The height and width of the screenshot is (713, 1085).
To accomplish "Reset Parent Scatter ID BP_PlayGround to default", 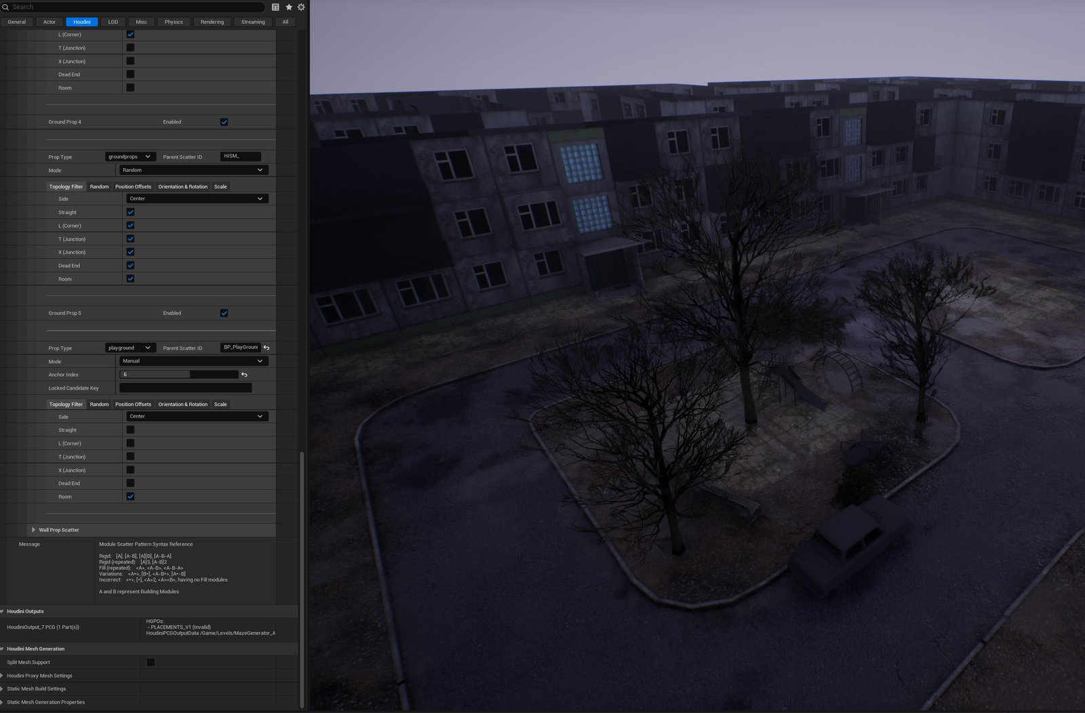I will pos(267,348).
